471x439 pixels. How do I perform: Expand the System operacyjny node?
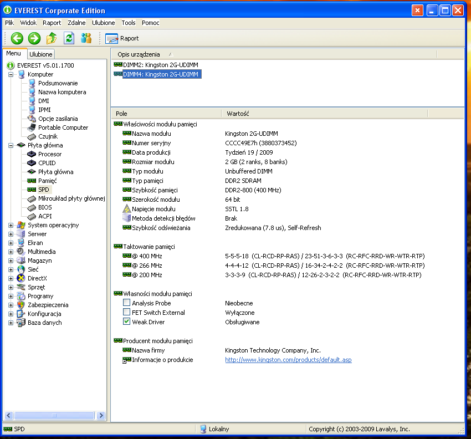coord(11,226)
